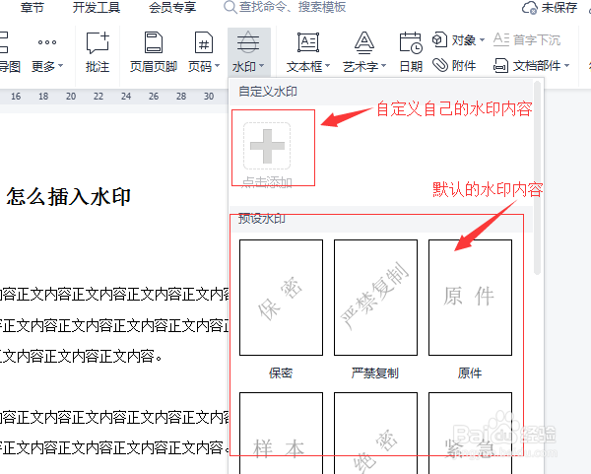Click the 保密 label under the thumbnail
Image resolution: width=591 pixels, height=474 pixels.
[281, 372]
